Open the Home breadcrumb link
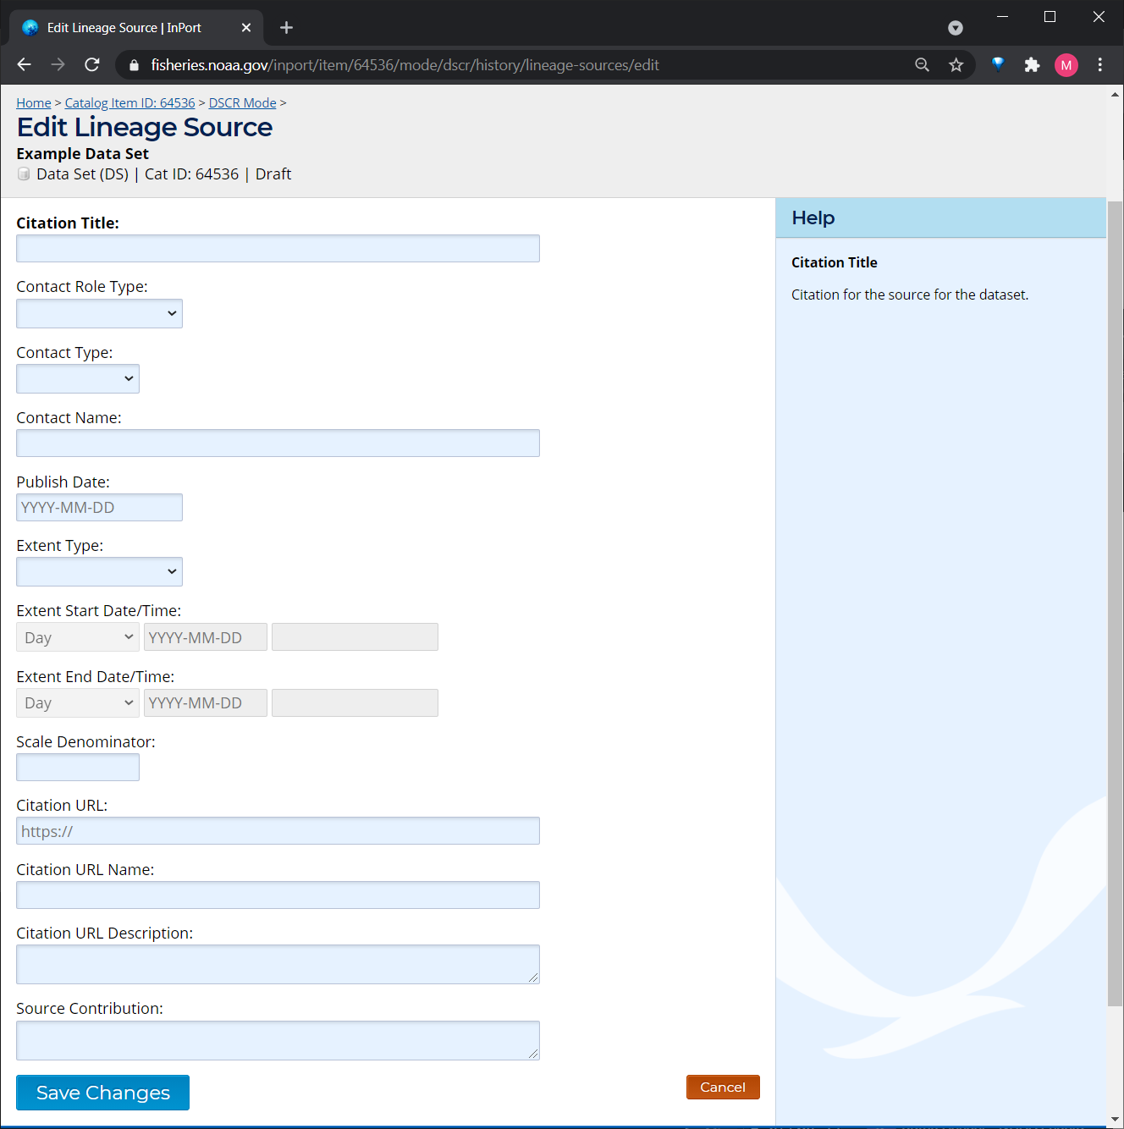The image size is (1124, 1129). 34,103
